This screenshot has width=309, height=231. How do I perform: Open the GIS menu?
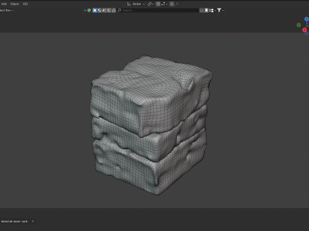tap(25, 4)
